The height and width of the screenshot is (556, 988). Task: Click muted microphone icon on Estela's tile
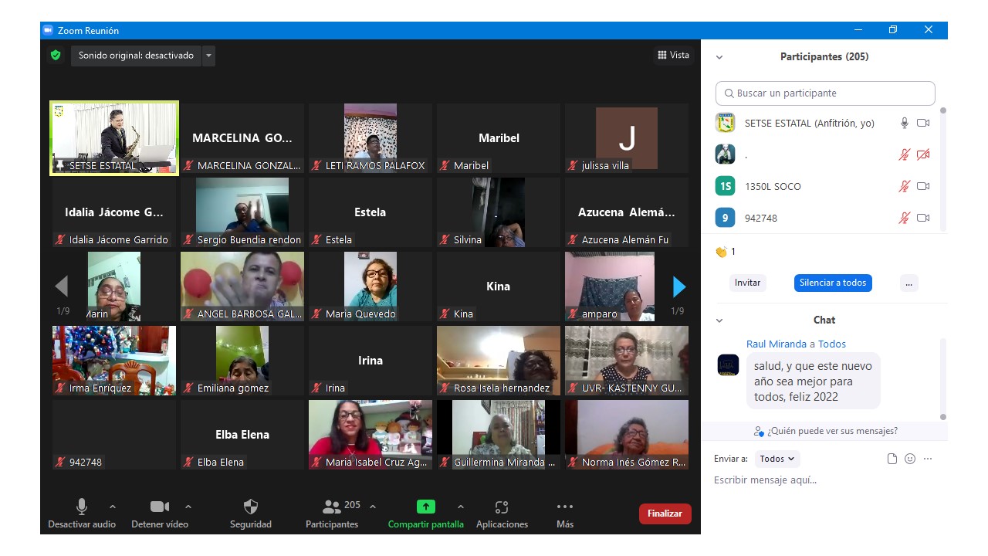click(316, 239)
